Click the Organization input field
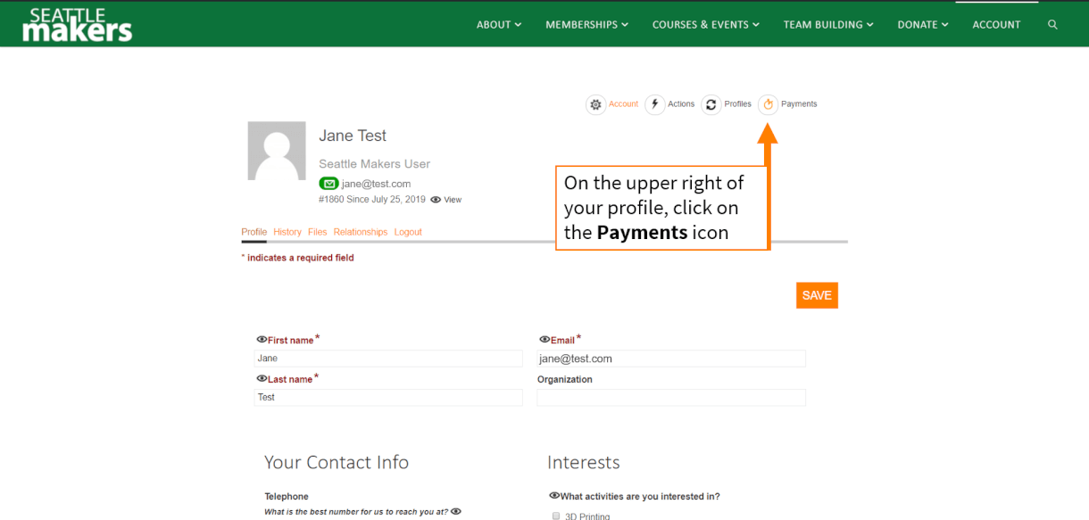The image size is (1089, 520). click(x=670, y=398)
